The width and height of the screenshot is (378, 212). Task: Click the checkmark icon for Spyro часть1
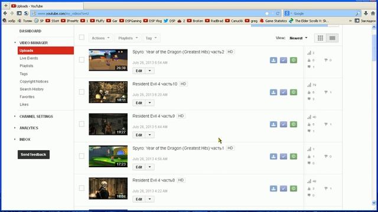point(283,157)
